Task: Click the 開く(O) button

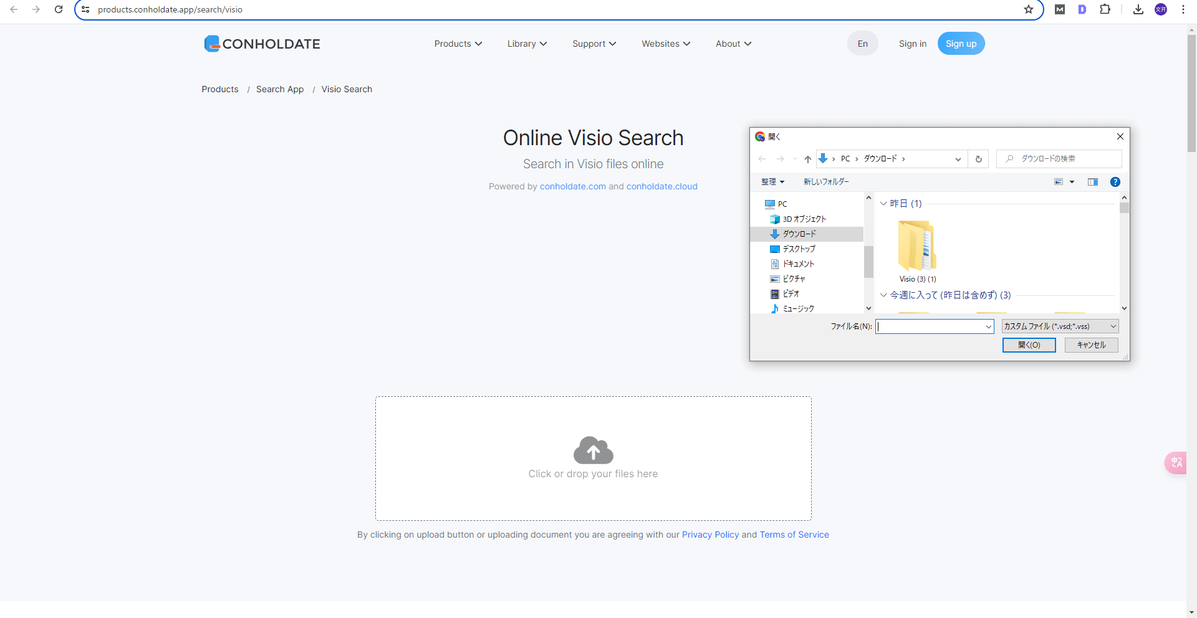Action: coord(1029,345)
